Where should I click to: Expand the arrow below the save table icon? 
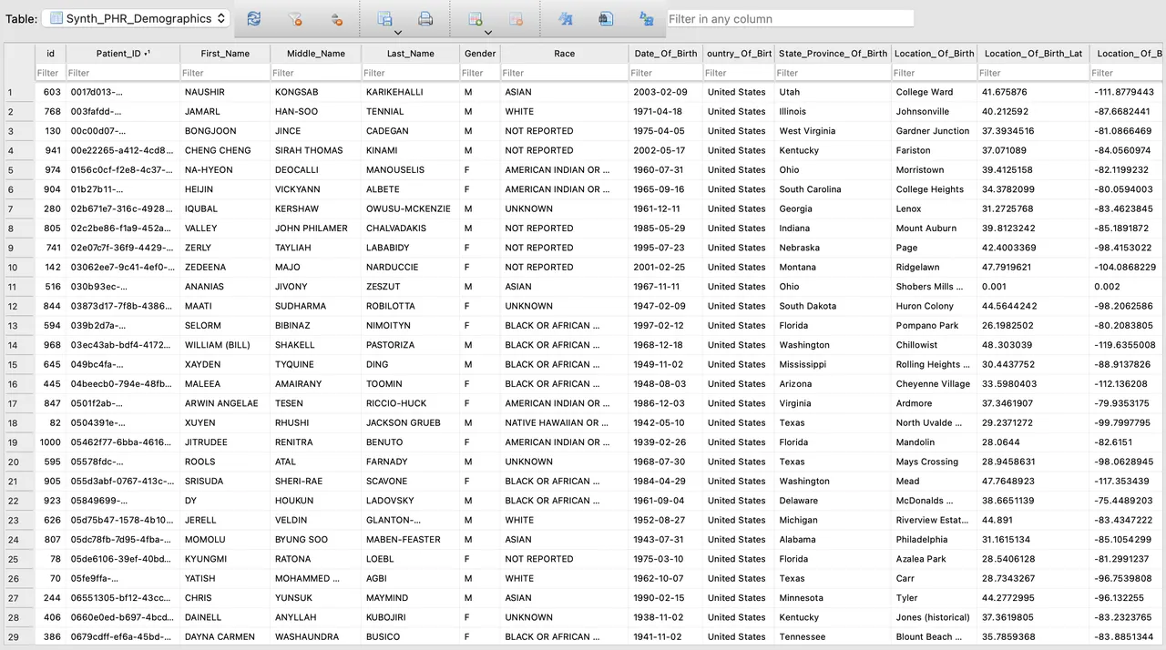[x=397, y=33]
